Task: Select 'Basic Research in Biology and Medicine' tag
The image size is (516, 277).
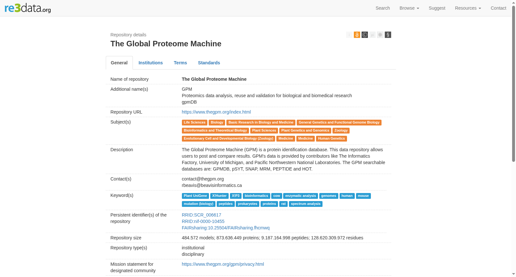Action: coord(261,123)
